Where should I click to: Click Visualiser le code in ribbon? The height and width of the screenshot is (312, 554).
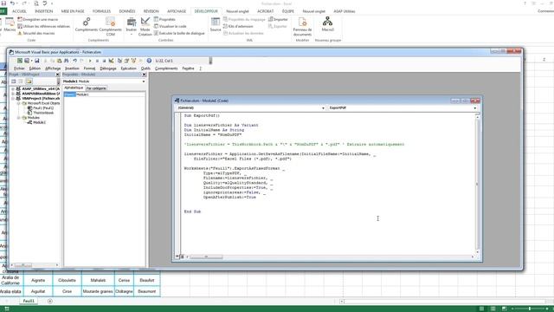(x=170, y=26)
